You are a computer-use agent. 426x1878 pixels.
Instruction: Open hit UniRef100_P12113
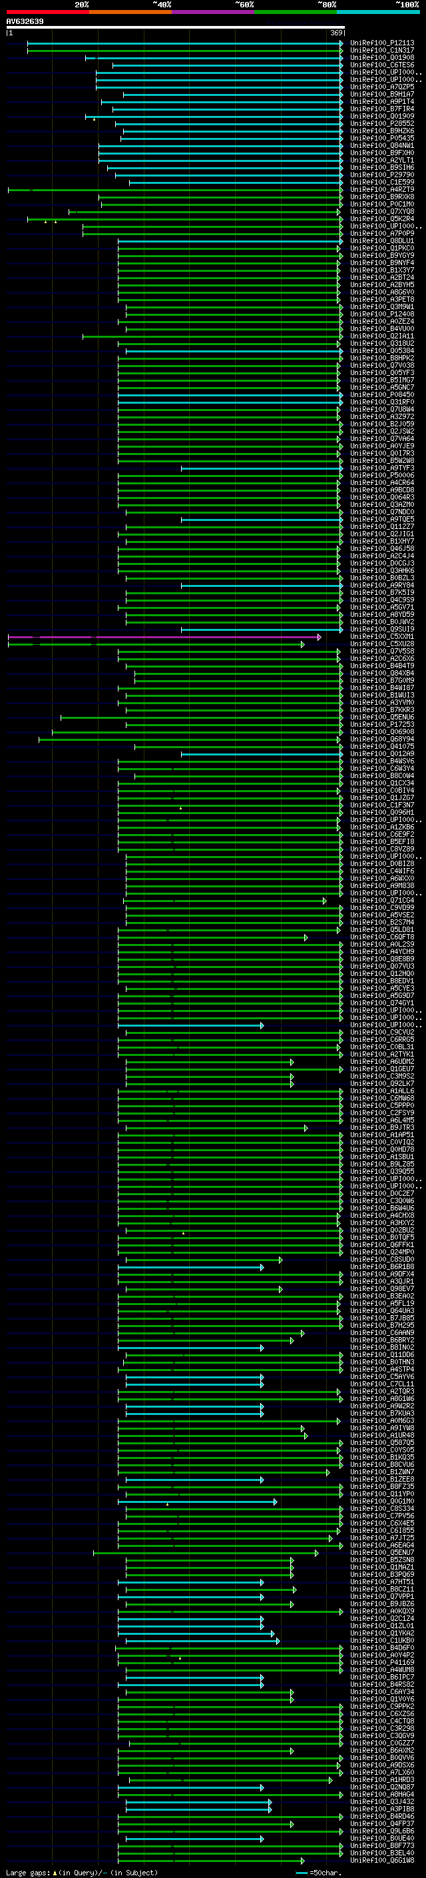coord(382,43)
